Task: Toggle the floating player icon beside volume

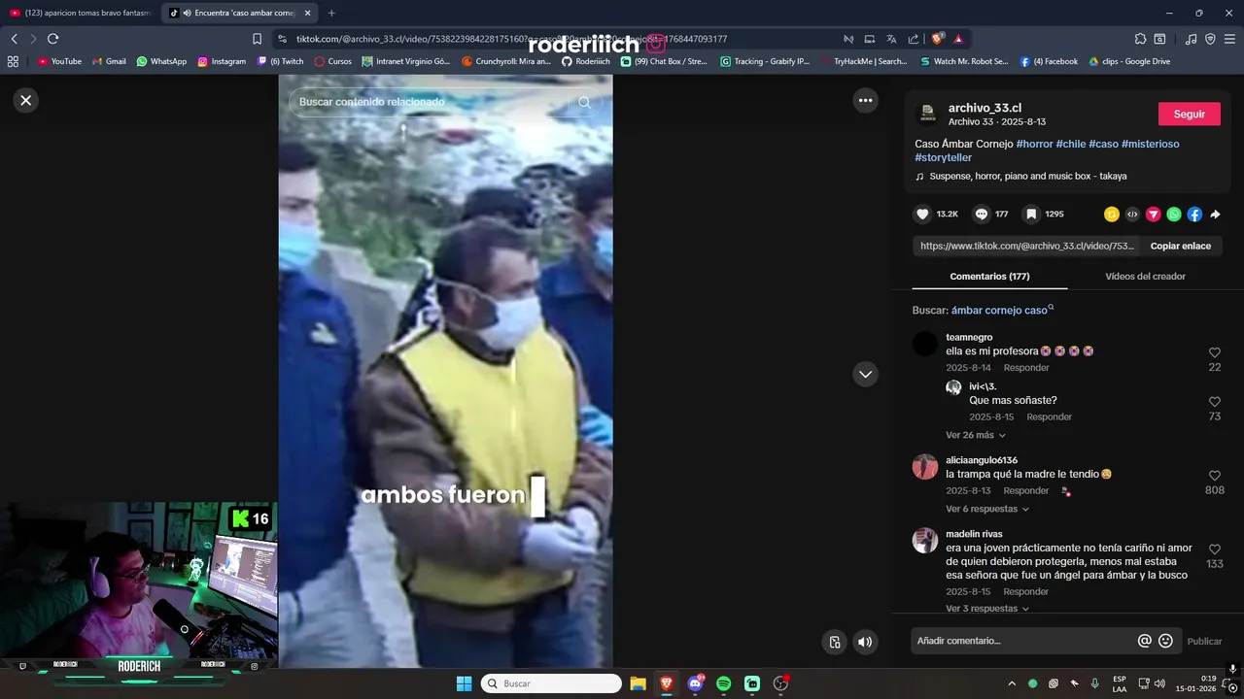Action: tap(834, 642)
